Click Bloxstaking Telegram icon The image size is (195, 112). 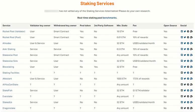(188, 67)
